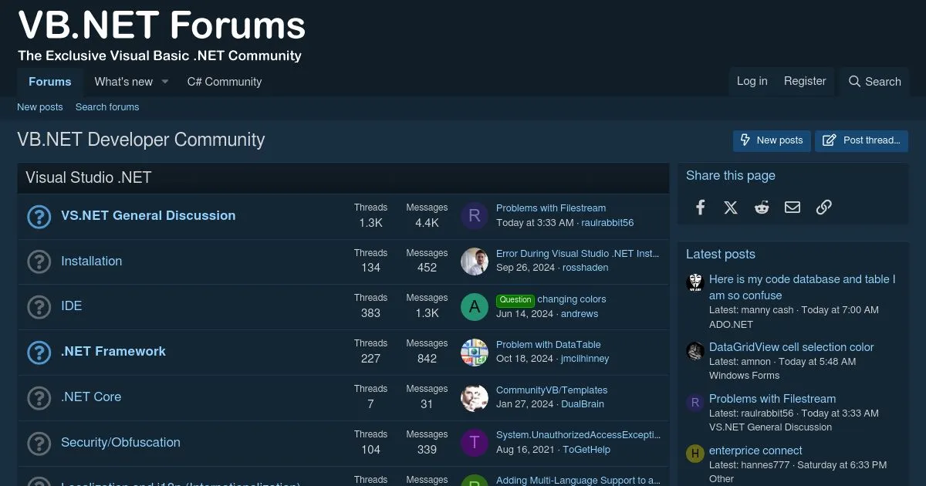Open 'DataGridView cell selection color' post
Viewport: 926px width, 486px height.
point(792,347)
